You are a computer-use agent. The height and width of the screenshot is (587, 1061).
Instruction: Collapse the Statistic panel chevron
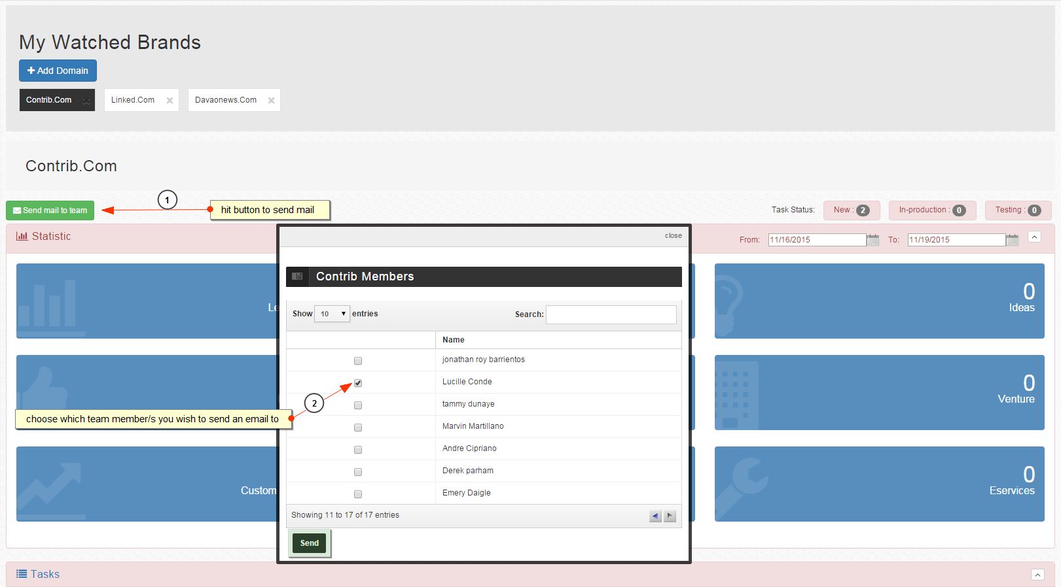1034,237
